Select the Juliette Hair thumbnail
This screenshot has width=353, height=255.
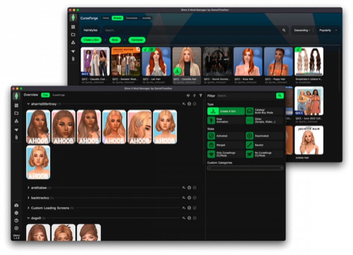pyautogui.click(x=309, y=140)
